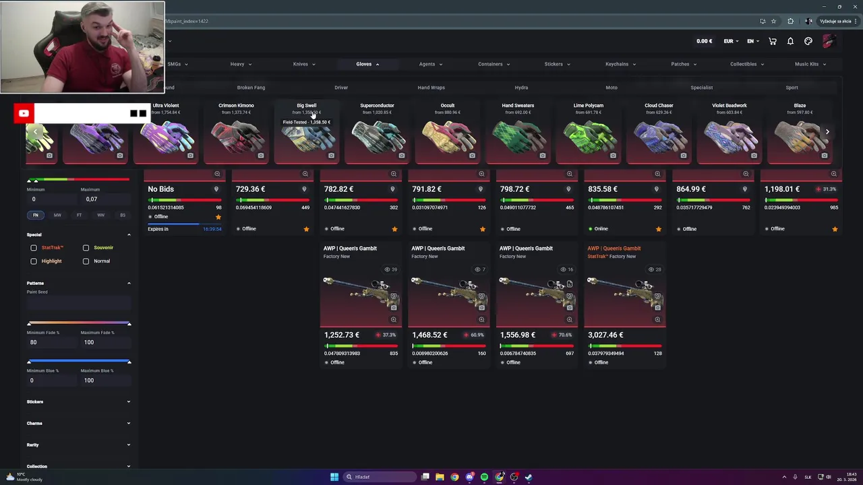Open the Music Kits category menu

tap(810, 64)
